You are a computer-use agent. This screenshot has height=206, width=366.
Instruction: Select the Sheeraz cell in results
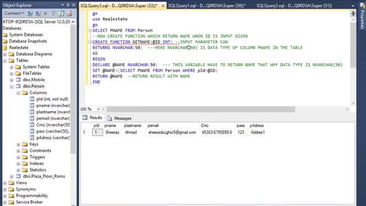click(x=112, y=132)
